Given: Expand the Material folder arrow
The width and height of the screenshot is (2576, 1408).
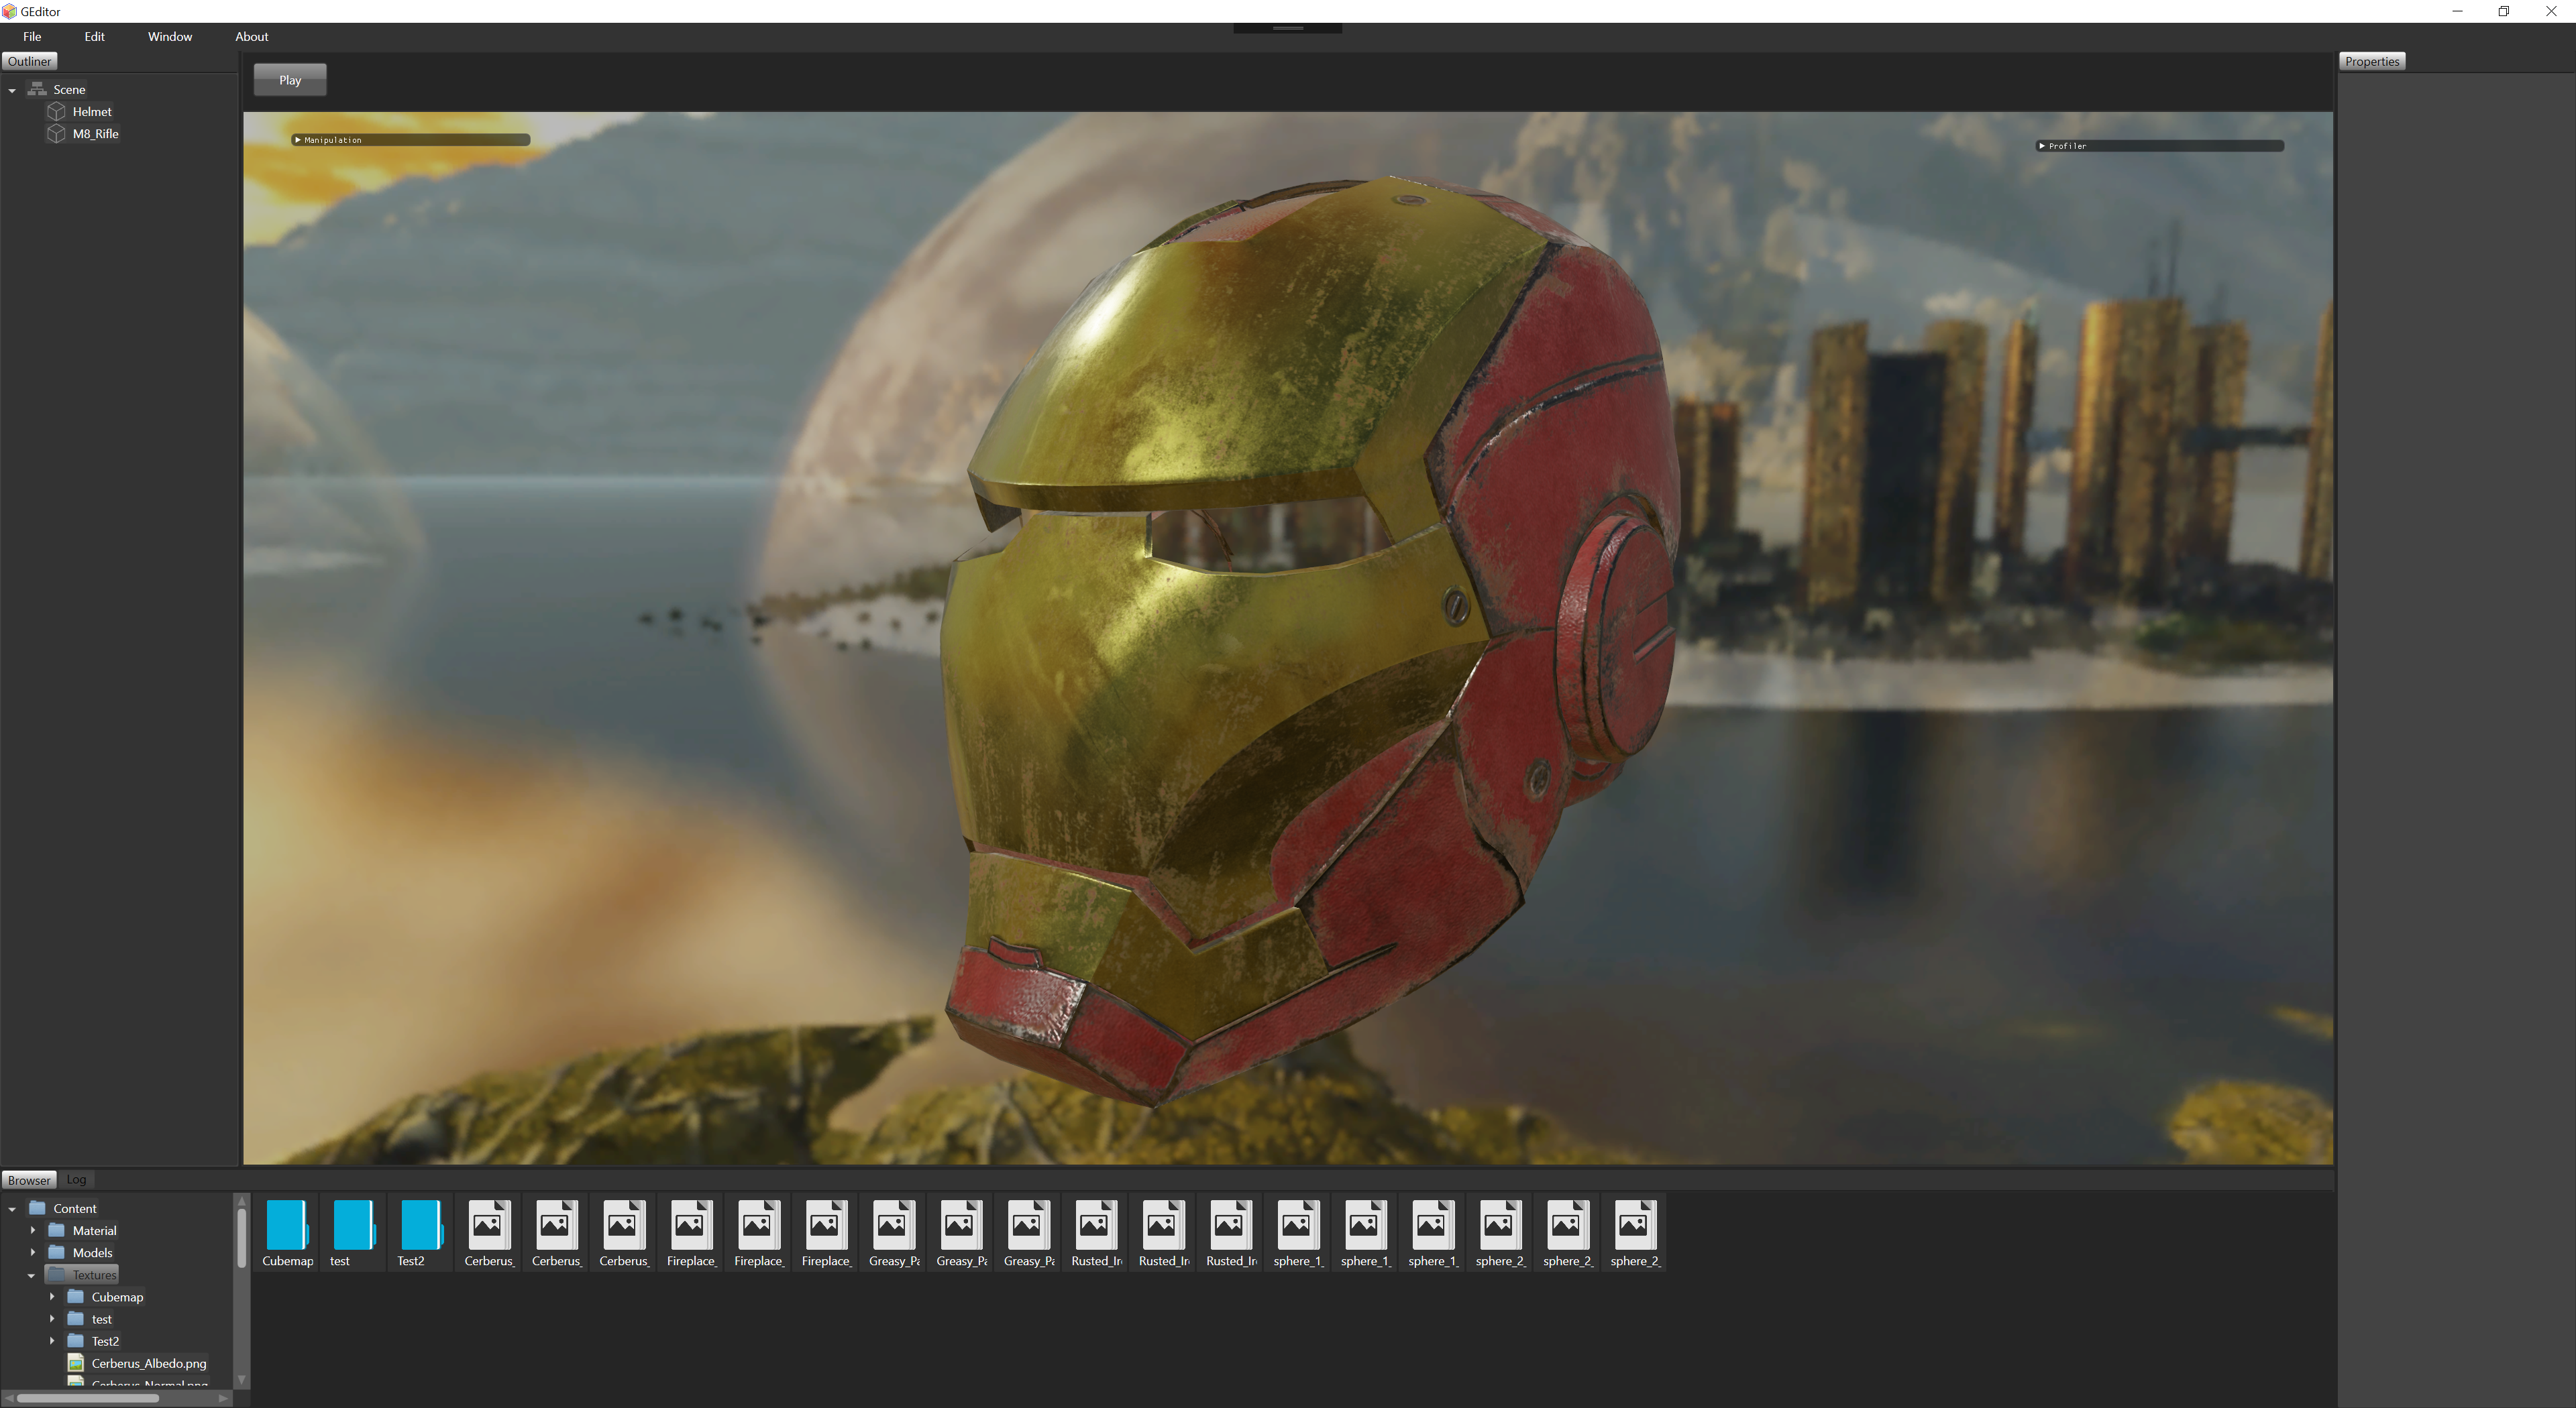Looking at the screenshot, I should tap(33, 1230).
